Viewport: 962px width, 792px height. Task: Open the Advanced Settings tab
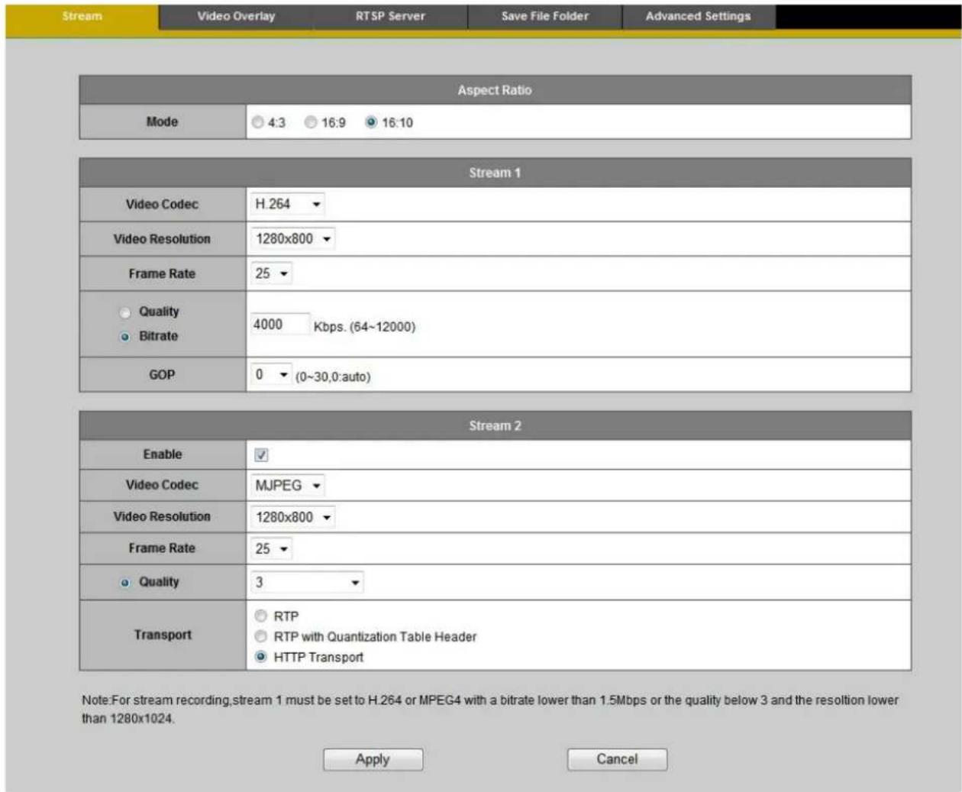(699, 16)
